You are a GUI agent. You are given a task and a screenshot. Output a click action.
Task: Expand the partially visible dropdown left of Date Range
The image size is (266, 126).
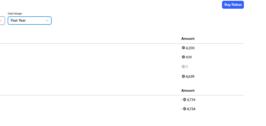point(2,21)
